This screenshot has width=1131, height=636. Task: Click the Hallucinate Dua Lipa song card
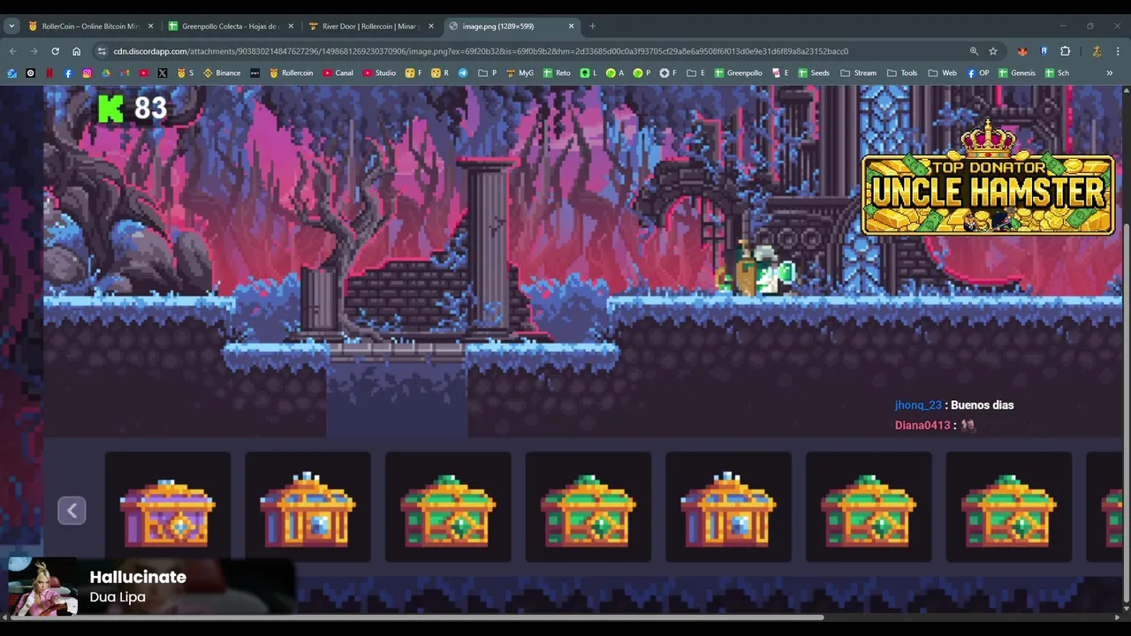tap(150, 587)
